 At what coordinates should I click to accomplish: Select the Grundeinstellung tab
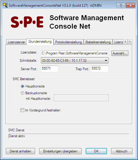pos(40,42)
